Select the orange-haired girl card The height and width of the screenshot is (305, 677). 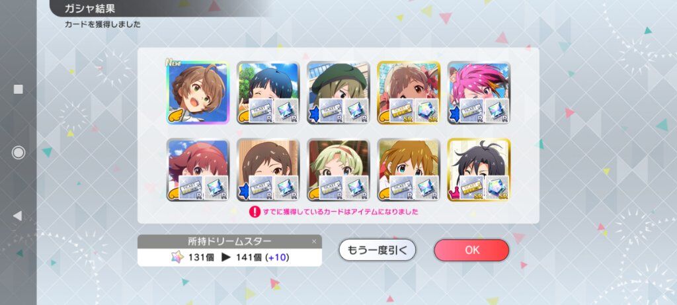[409, 170]
